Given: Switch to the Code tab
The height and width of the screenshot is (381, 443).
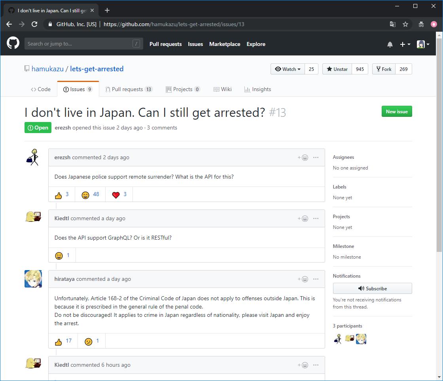Looking at the screenshot, I should tap(41, 90).
